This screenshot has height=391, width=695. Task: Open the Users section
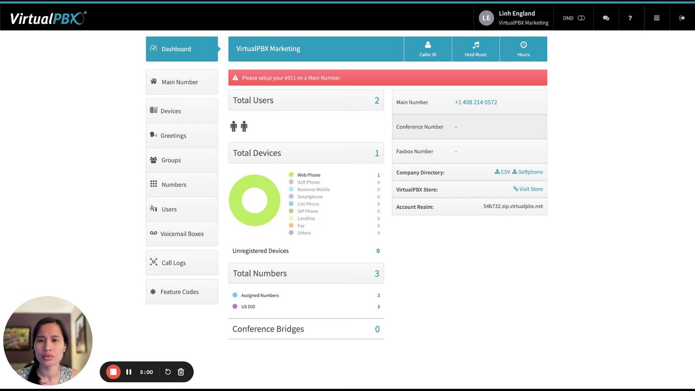point(182,209)
